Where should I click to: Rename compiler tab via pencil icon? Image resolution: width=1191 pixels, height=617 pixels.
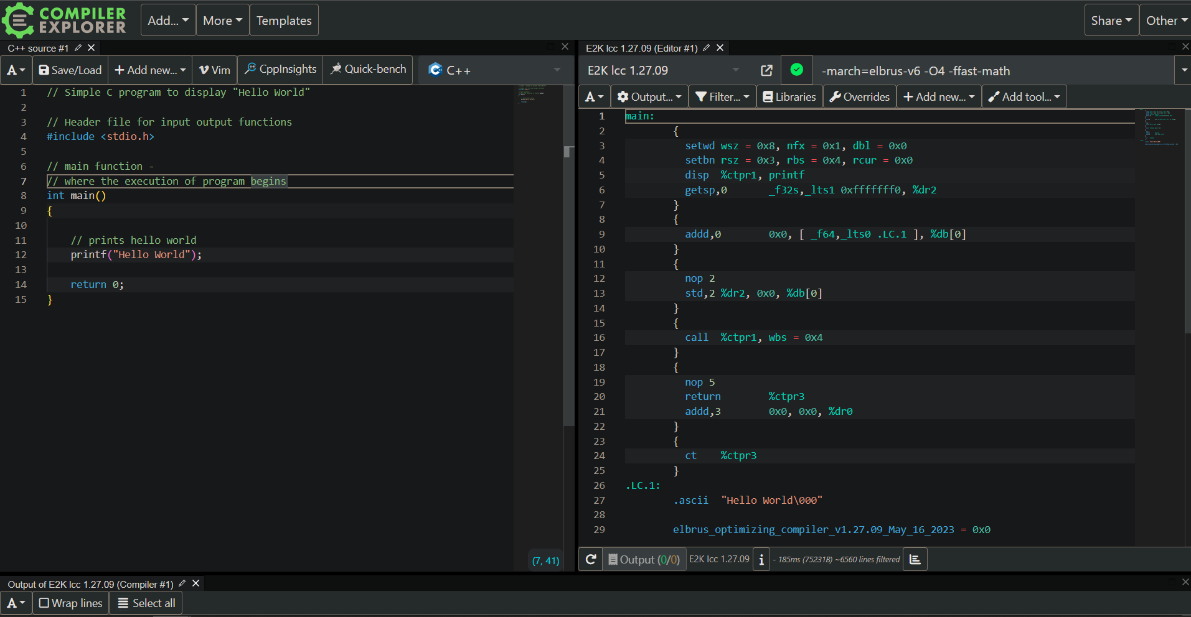pyautogui.click(x=707, y=48)
